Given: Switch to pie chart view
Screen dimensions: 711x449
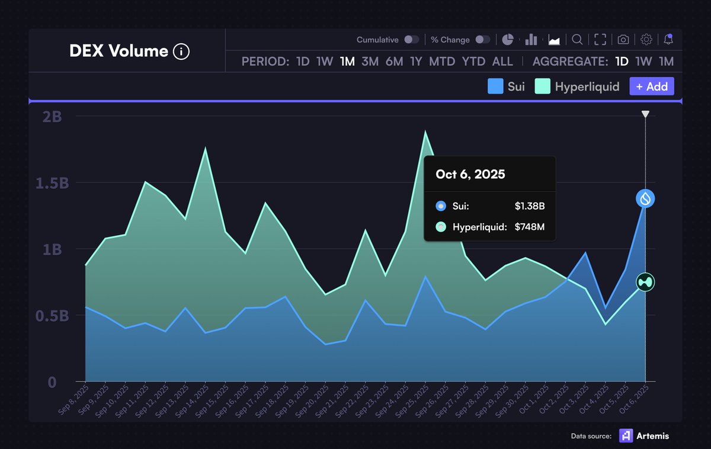Looking at the screenshot, I should click(508, 40).
